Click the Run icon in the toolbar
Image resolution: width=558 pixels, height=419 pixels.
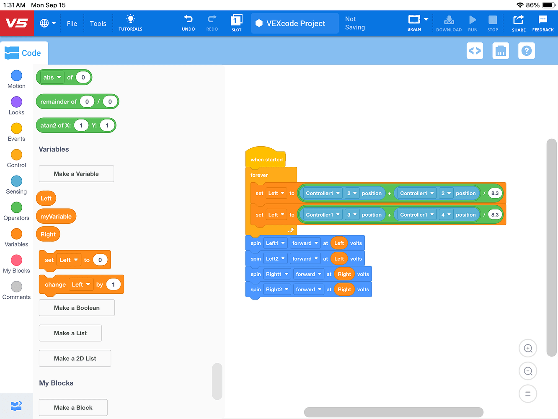pos(473,23)
